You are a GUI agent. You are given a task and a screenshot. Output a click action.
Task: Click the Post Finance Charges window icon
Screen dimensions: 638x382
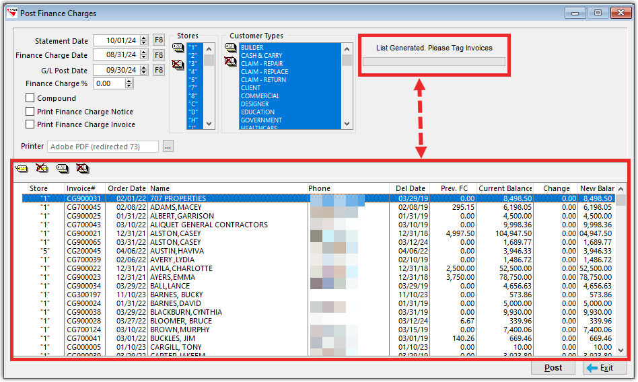click(12, 13)
